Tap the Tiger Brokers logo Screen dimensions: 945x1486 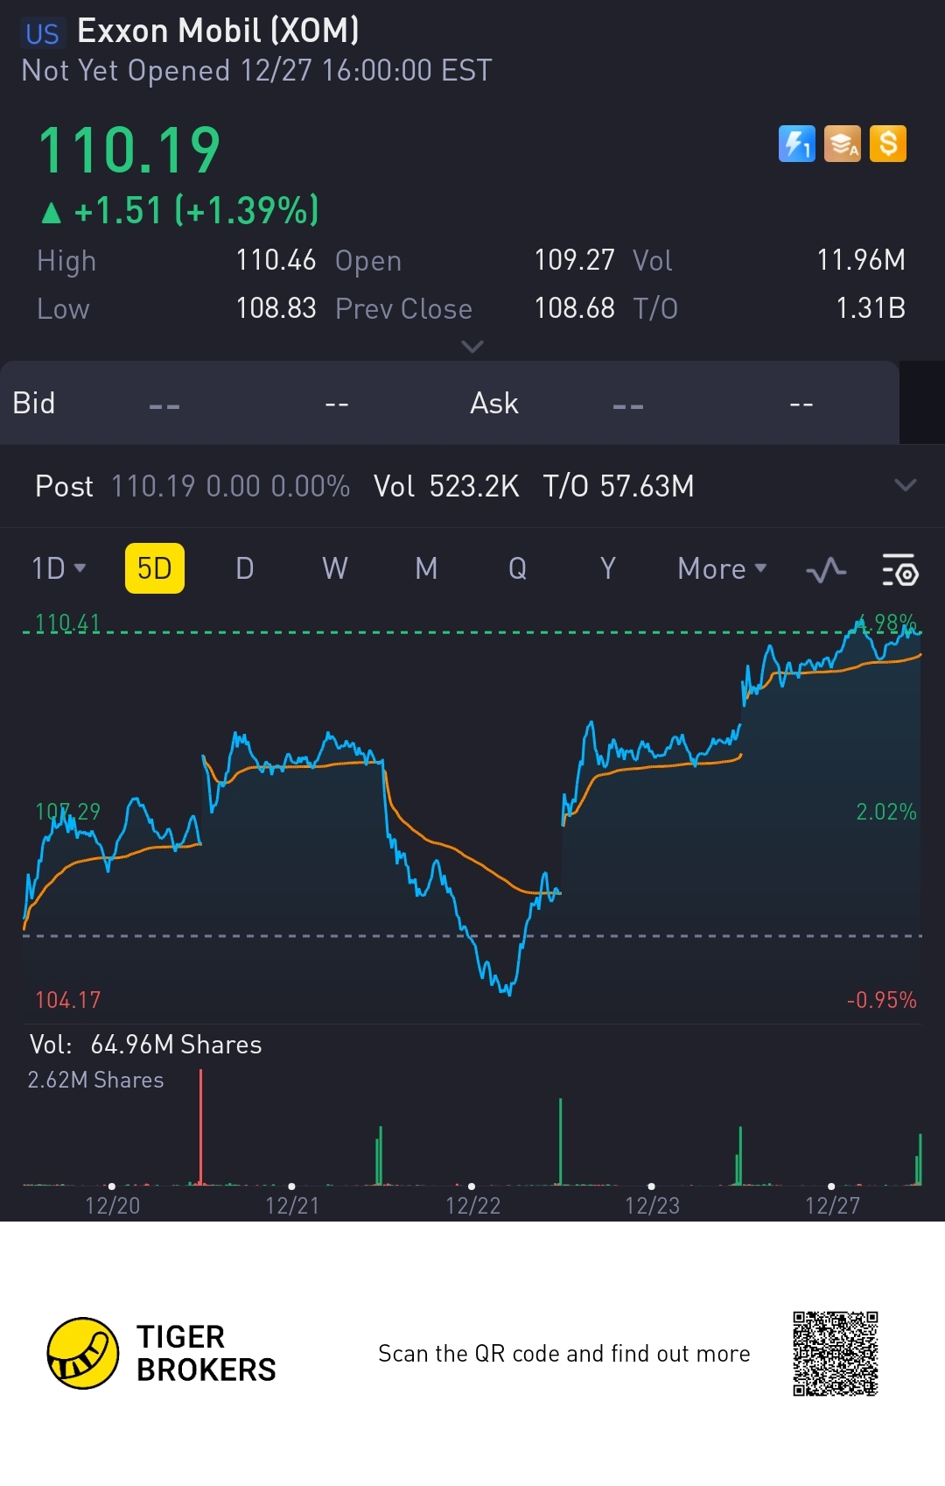tap(83, 1353)
